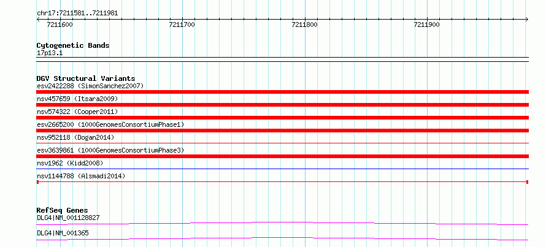This screenshot has width=546, height=247.
Task: Click nsv1962 (Kidd2008) variant label
Action: click(70, 163)
